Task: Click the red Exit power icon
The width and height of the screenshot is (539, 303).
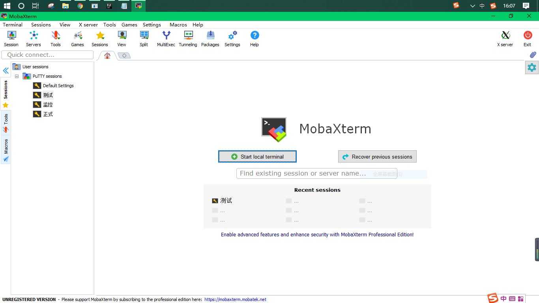Action: (x=528, y=39)
